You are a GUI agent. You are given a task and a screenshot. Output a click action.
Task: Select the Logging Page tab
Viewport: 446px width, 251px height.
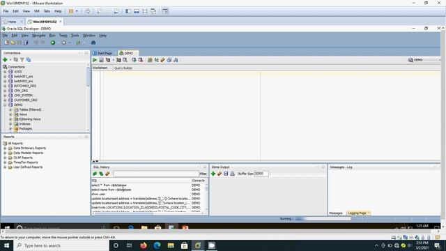358,213
